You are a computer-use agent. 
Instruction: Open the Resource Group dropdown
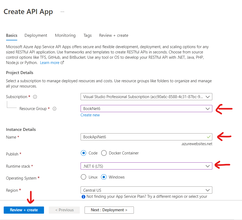click(146, 108)
